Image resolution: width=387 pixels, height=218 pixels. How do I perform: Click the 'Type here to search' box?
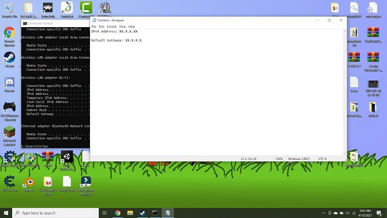coord(56,213)
